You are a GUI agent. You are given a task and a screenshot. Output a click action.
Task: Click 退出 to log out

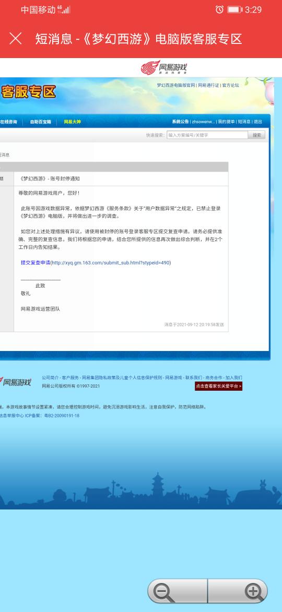(258, 122)
